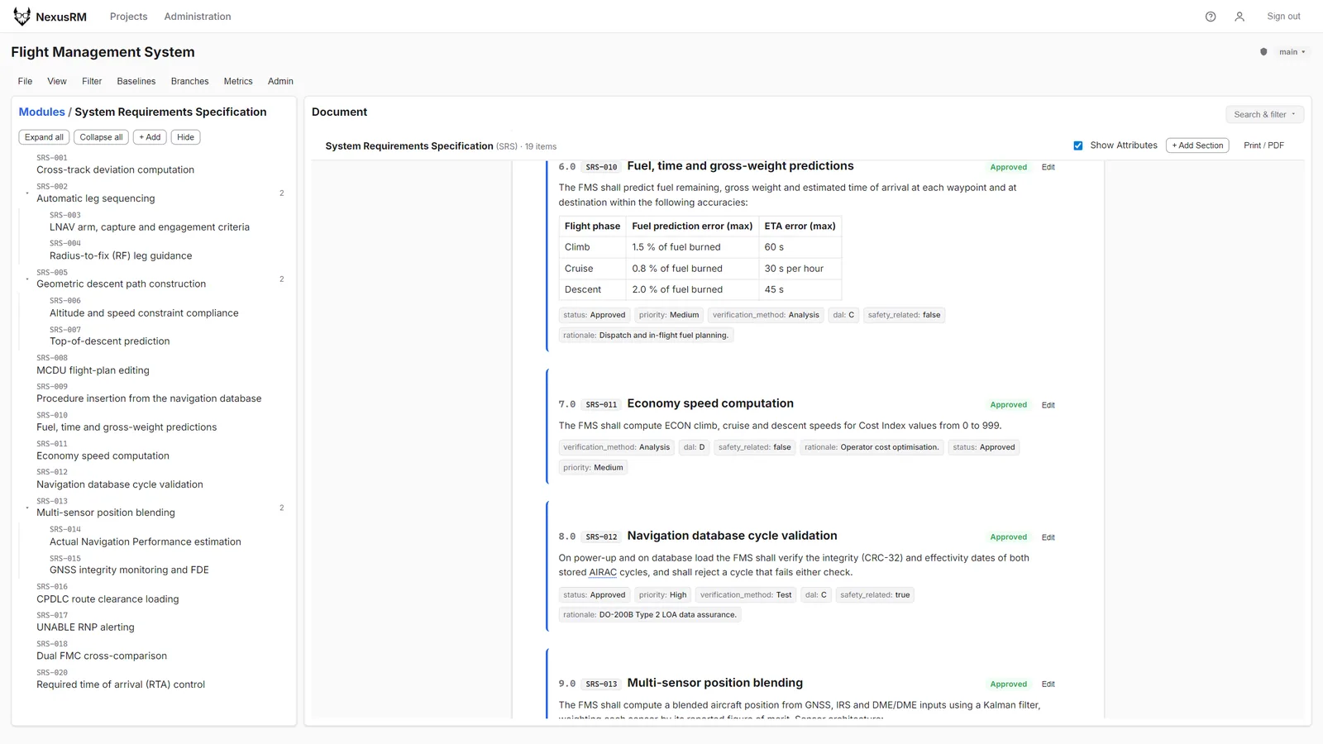Click the SRS-013 ID tag in document
This screenshot has width=1323, height=744.
601,684
